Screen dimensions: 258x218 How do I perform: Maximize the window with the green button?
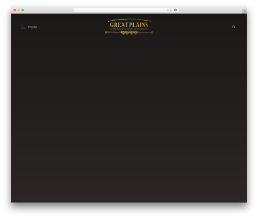(x=23, y=10)
